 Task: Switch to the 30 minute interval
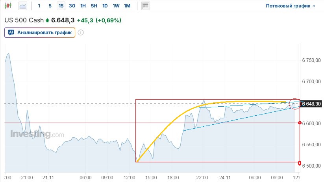coord(72,6)
